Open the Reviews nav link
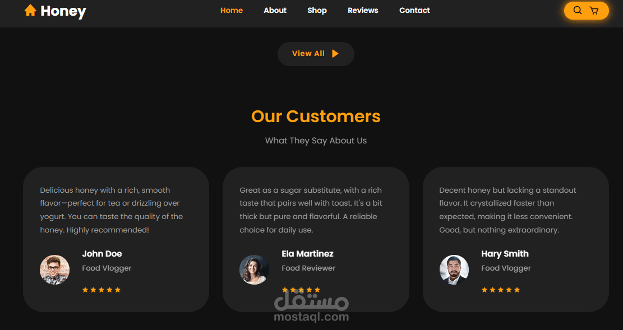This screenshot has height=330, width=623. [x=363, y=10]
